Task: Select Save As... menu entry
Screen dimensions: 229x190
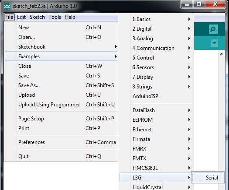Action: pos(62,85)
